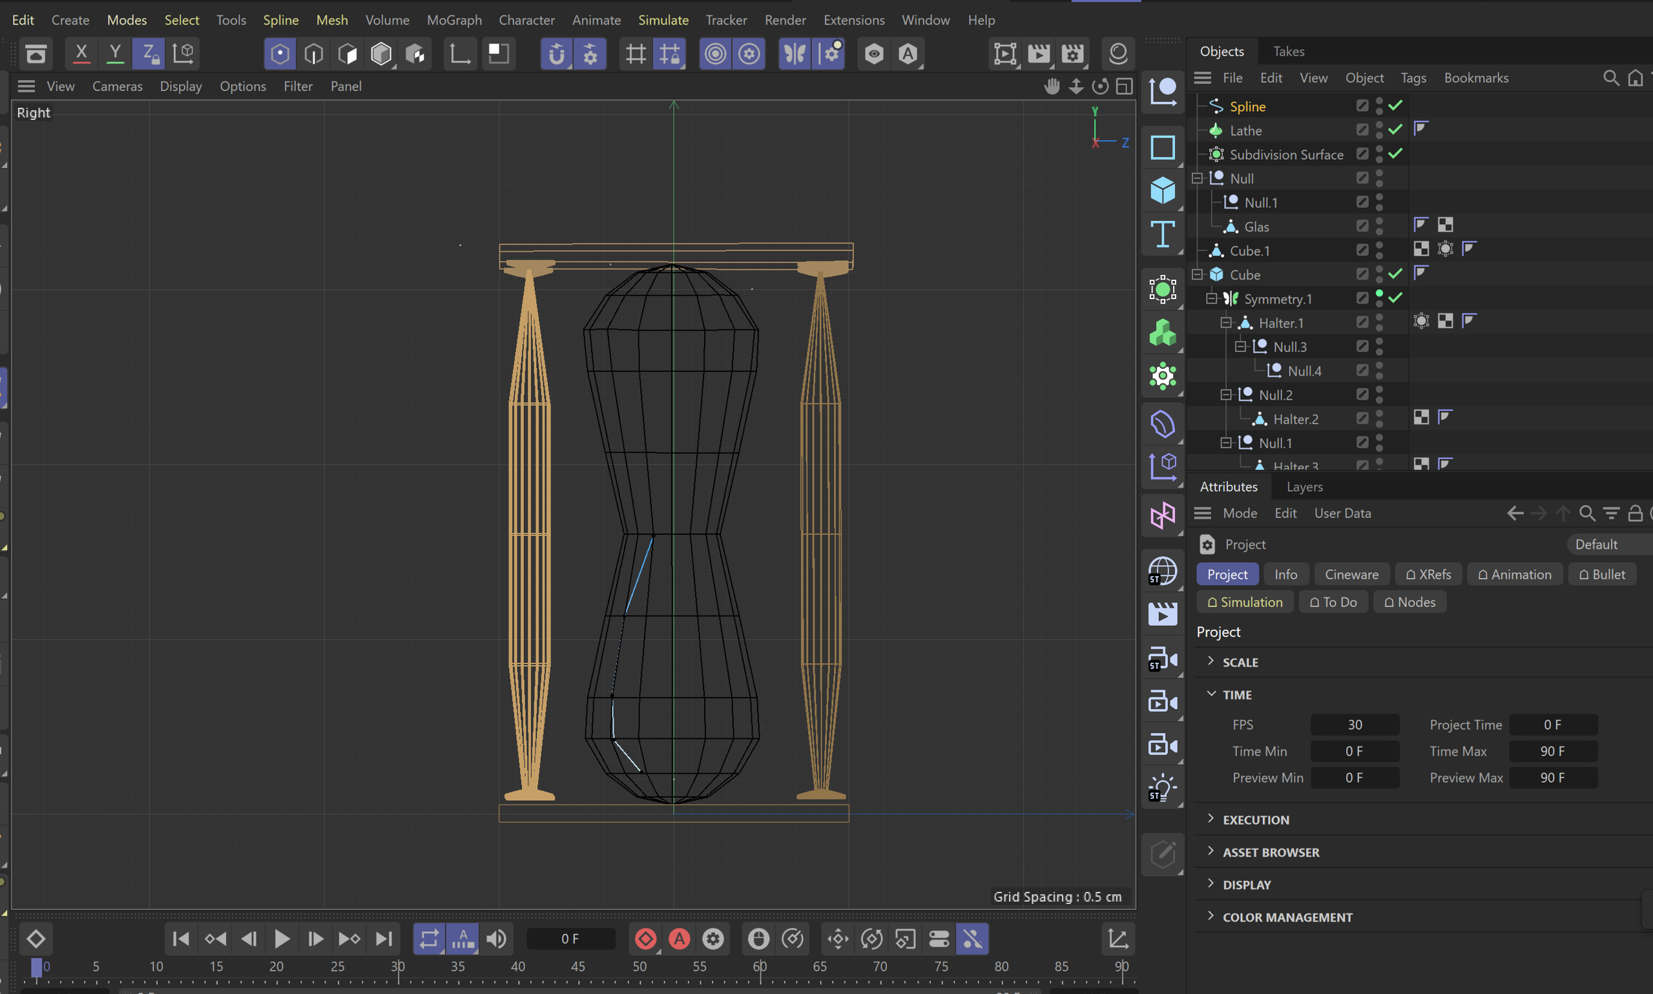Click the Cineware button in Attributes

tap(1351, 575)
